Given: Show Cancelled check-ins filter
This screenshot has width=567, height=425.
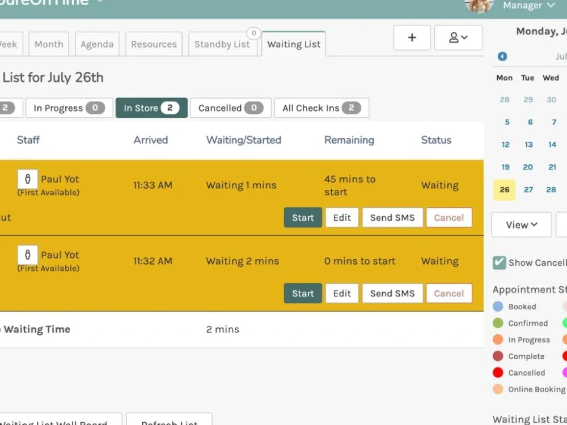Looking at the screenshot, I should pyautogui.click(x=231, y=108).
